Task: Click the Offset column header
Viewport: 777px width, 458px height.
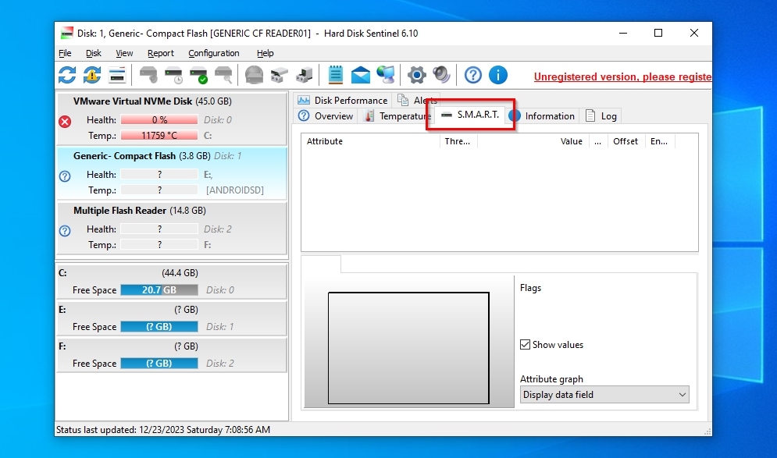Action: coord(626,141)
